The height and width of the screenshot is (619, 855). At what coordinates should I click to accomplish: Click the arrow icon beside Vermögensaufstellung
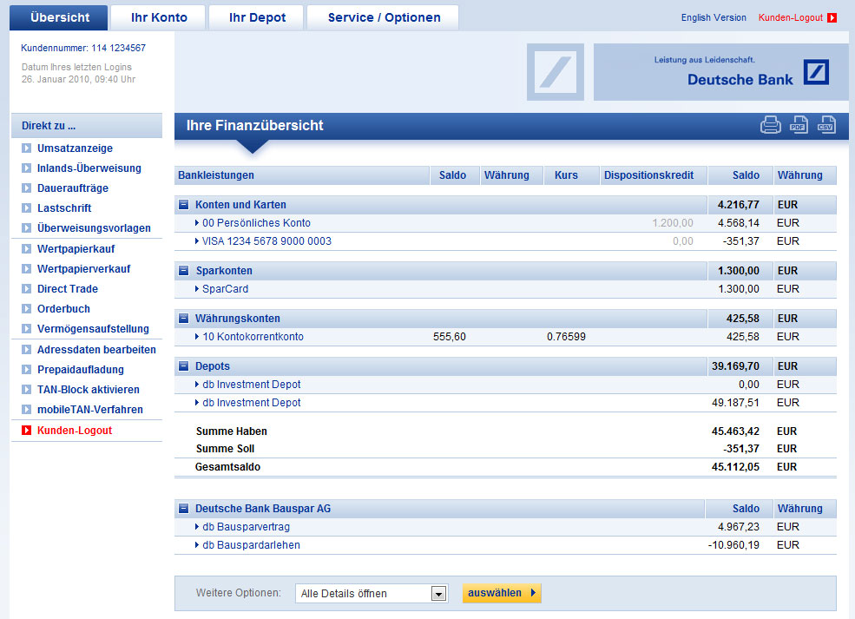click(26, 328)
